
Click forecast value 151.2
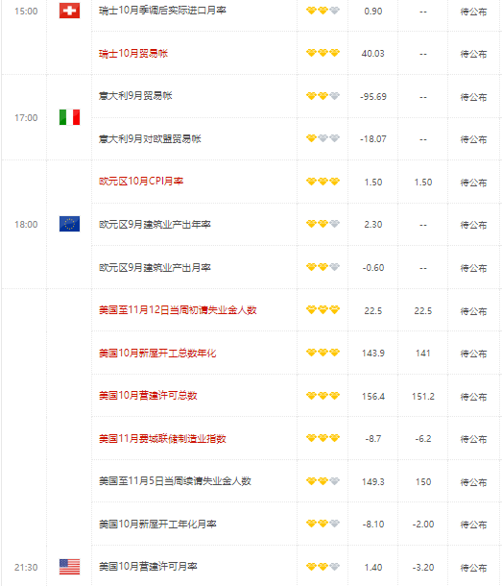[x=423, y=396]
